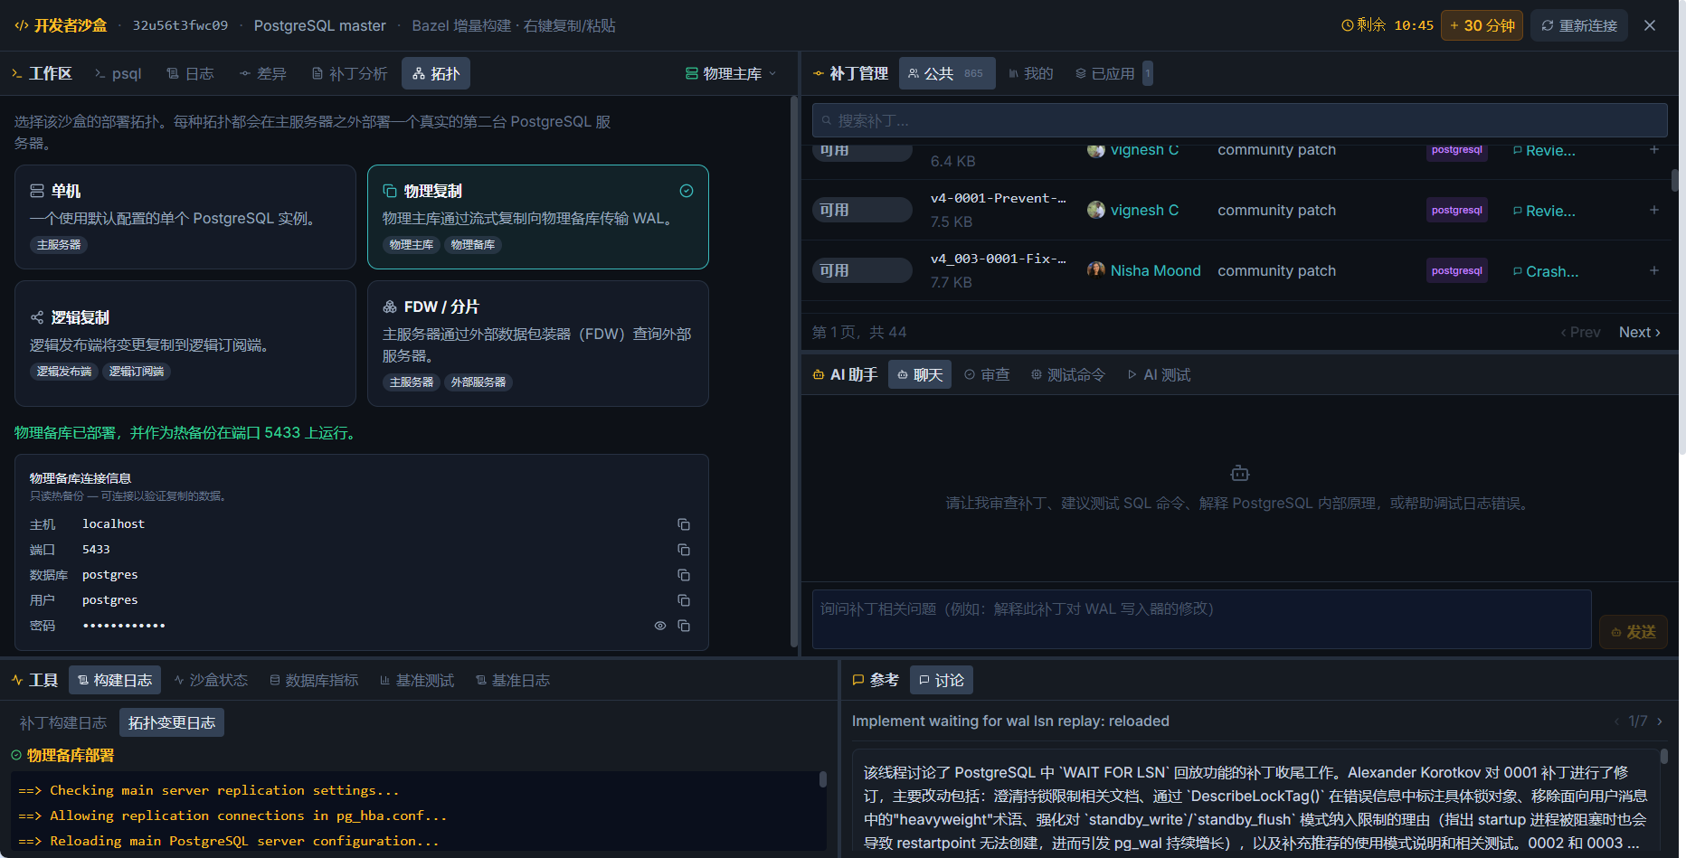Switch to 我的 patches tab
The width and height of the screenshot is (1686, 858).
(1031, 73)
